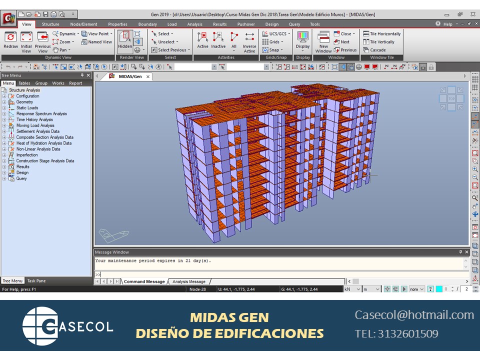Click the cyan color swatch in status bar
The height and width of the screenshot is (360, 480).
[x=439, y=289]
